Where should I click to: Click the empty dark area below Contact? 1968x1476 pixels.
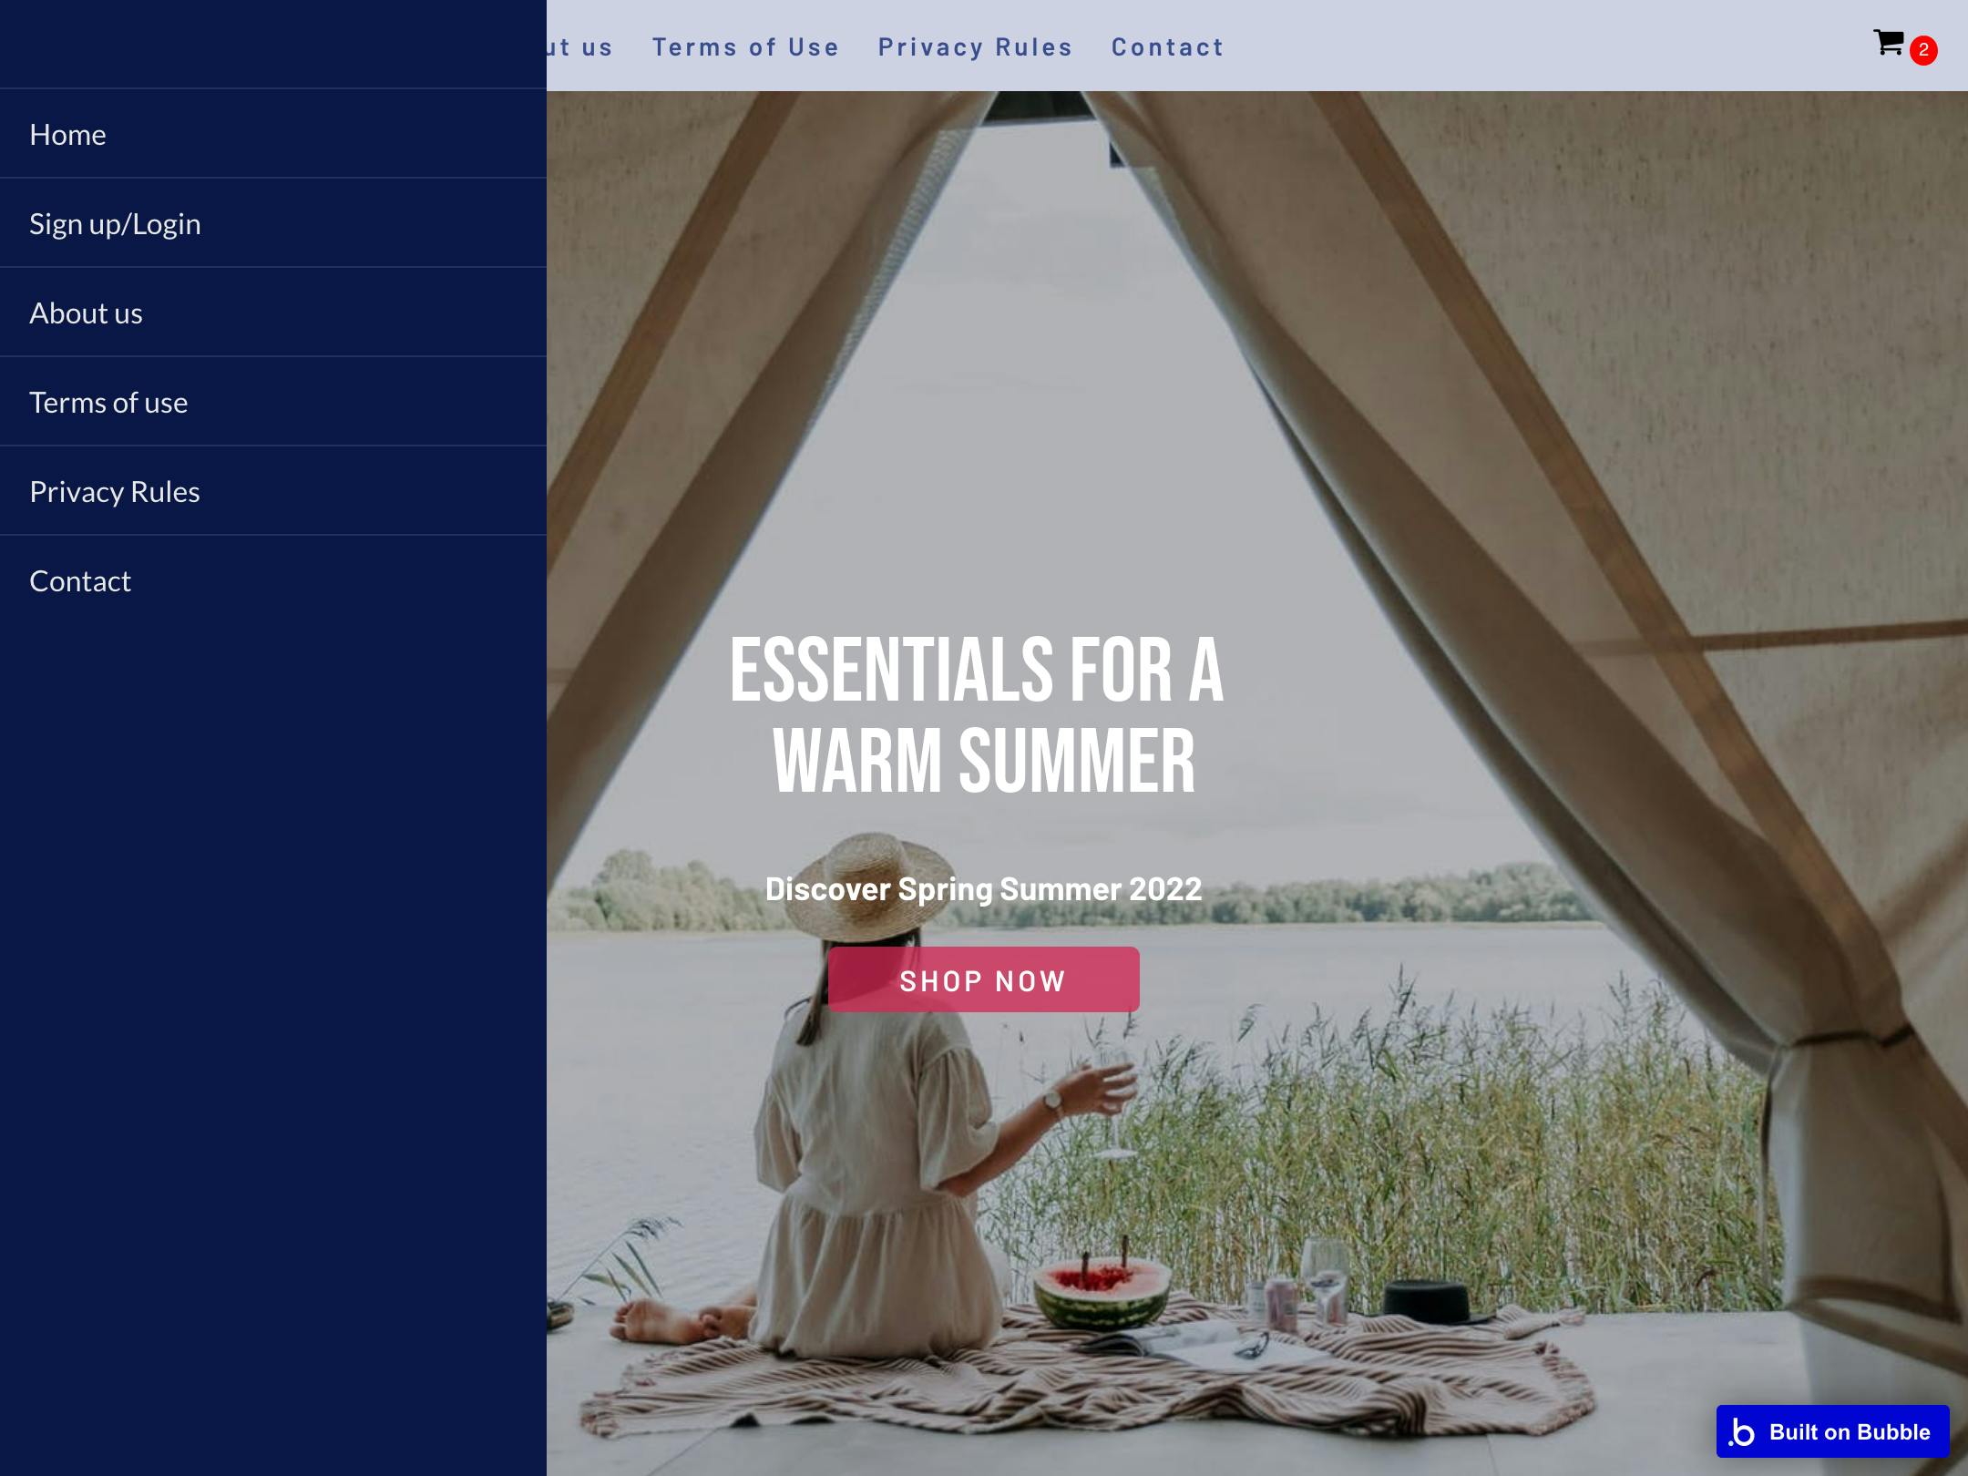point(273,1048)
